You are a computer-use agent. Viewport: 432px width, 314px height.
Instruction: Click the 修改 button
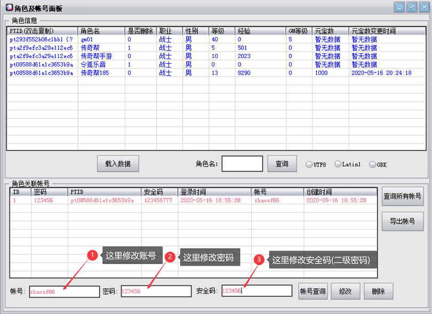point(346,291)
